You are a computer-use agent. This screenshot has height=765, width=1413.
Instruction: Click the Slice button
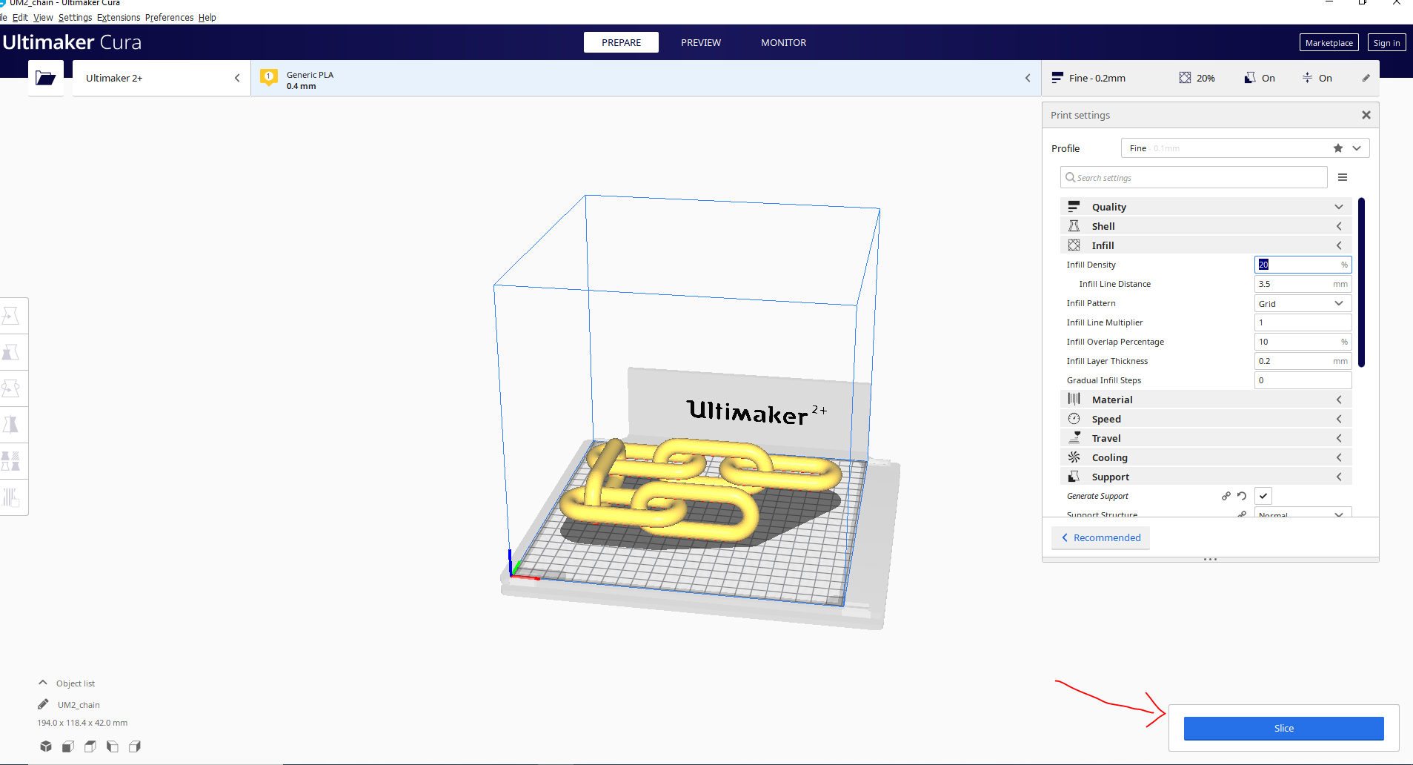(x=1283, y=728)
